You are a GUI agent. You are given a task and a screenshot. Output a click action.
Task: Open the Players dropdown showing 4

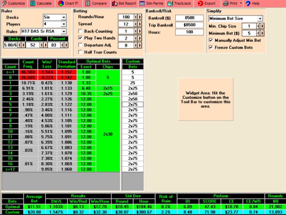64,24
